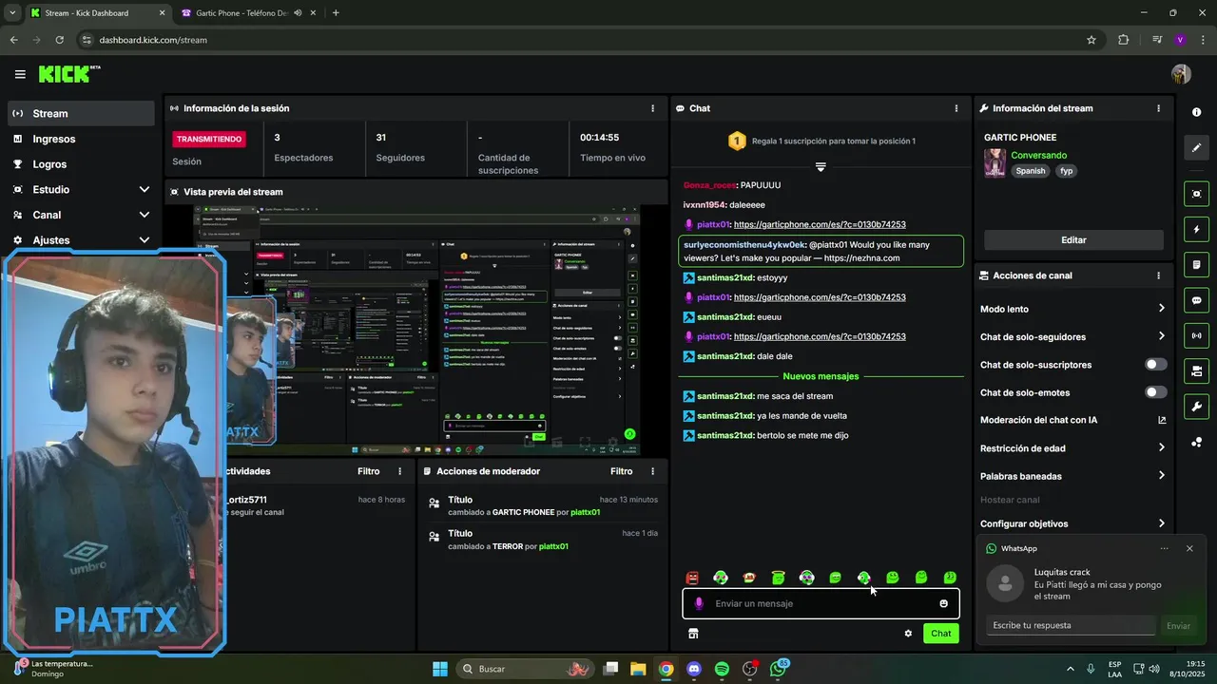This screenshot has height=684, width=1217.
Task: Click the Windows Start button
Action: point(440,669)
